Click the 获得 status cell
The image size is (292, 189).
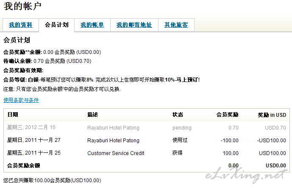tap(177, 153)
